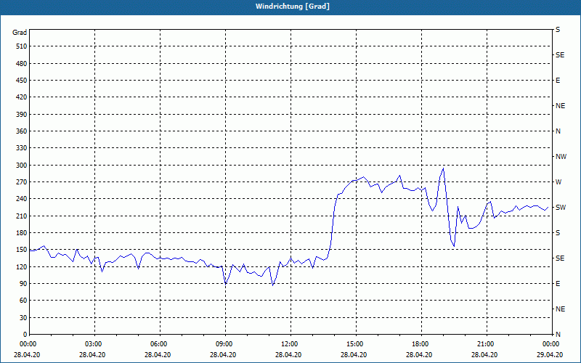Select the 0 y-axis origin label

click(x=25, y=335)
